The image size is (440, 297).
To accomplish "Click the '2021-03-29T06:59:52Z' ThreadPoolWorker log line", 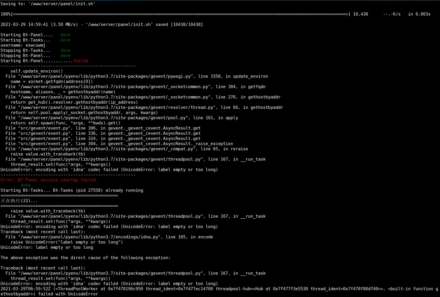I will tap(220, 289).
